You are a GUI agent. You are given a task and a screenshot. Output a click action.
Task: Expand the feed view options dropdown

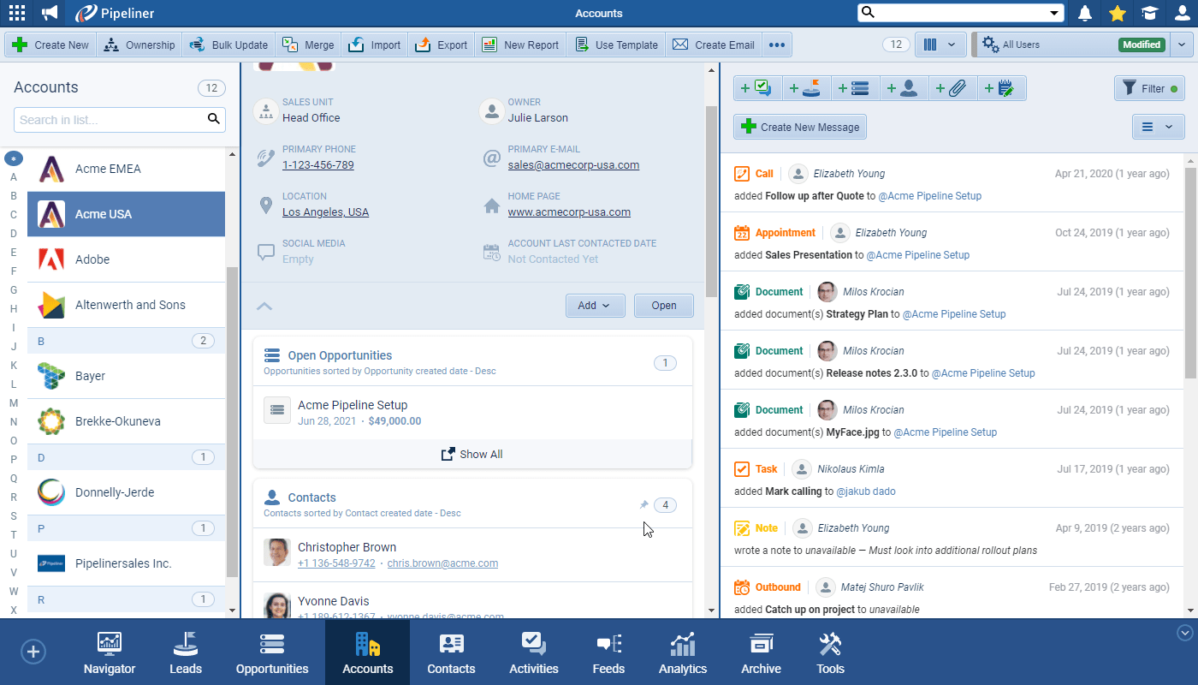tap(1159, 127)
